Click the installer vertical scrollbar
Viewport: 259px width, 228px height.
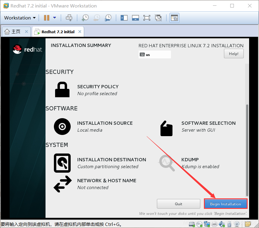click(x=247, y=150)
